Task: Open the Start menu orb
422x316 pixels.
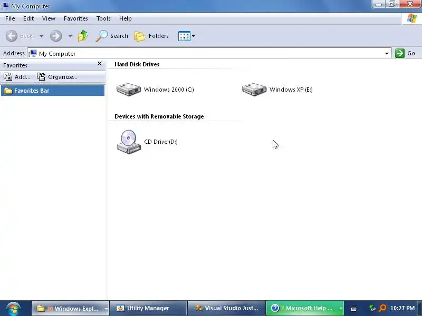Action: 13,309
